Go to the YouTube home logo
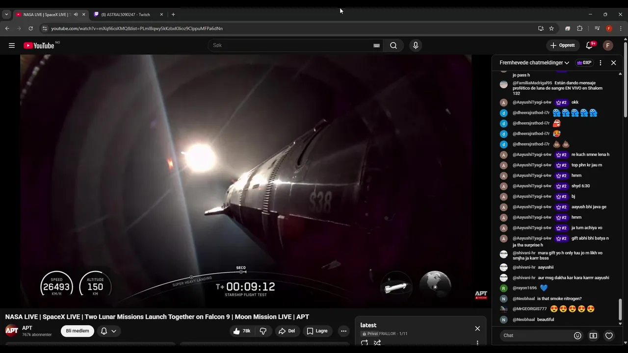 (x=39, y=46)
